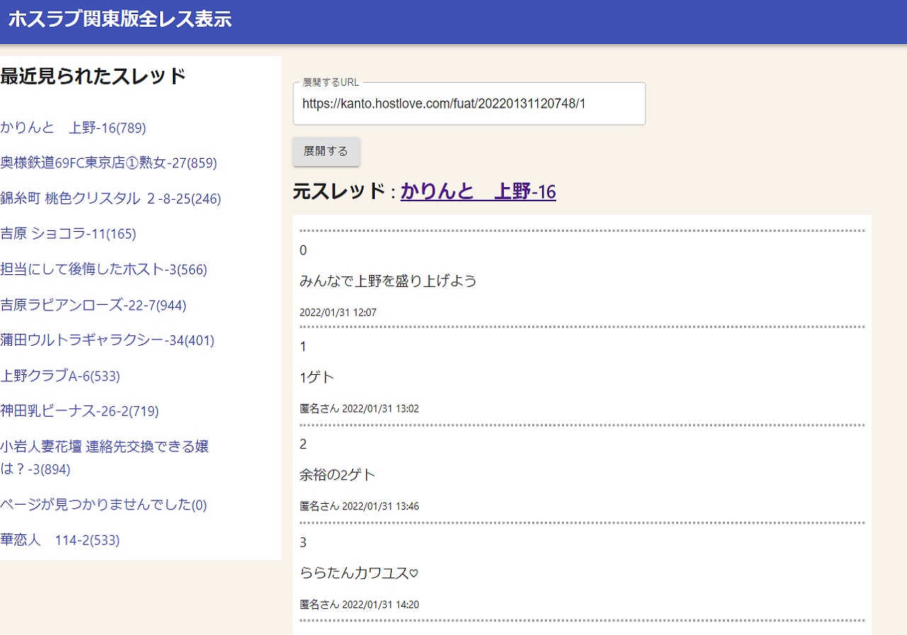Click the ホスラブ関東版全レス表示 header title
Screen dimensions: 907x635
(x=120, y=19)
